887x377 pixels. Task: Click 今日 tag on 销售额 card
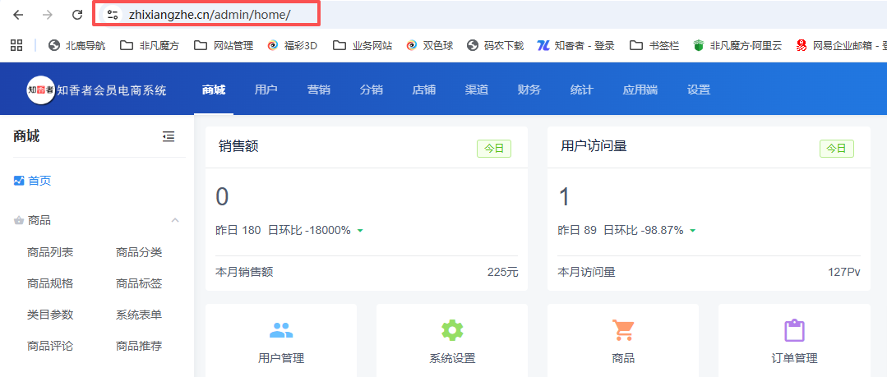point(494,149)
